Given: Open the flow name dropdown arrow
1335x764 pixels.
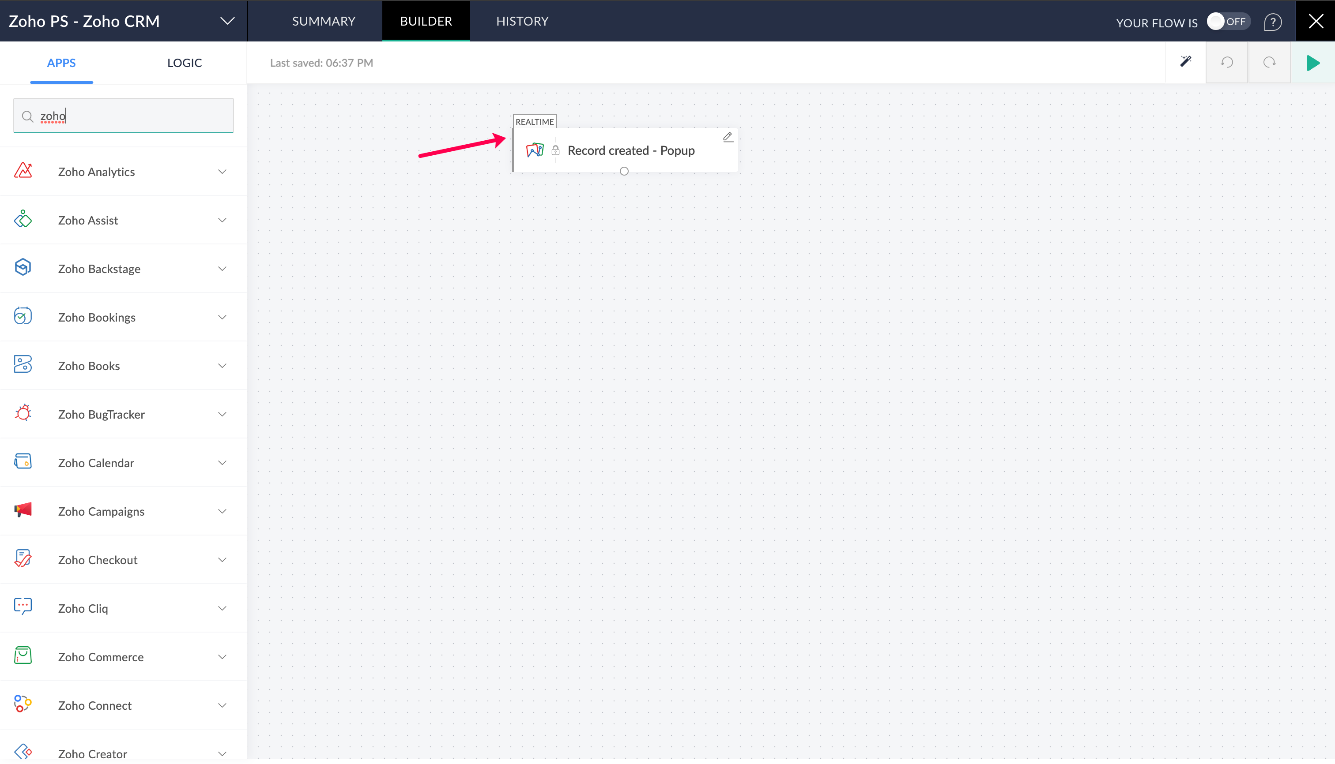Looking at the screenshot, I should point(227,21).
